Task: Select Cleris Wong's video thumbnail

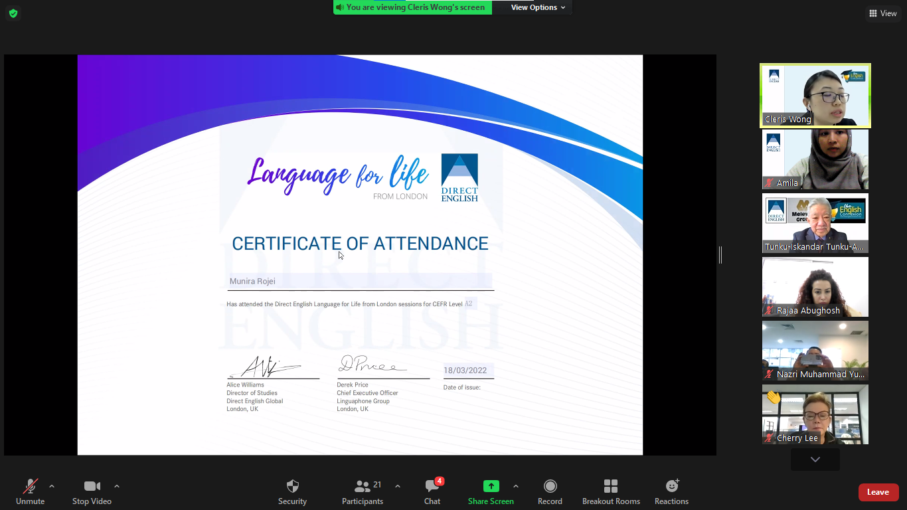Action: [x=815, y=95]
